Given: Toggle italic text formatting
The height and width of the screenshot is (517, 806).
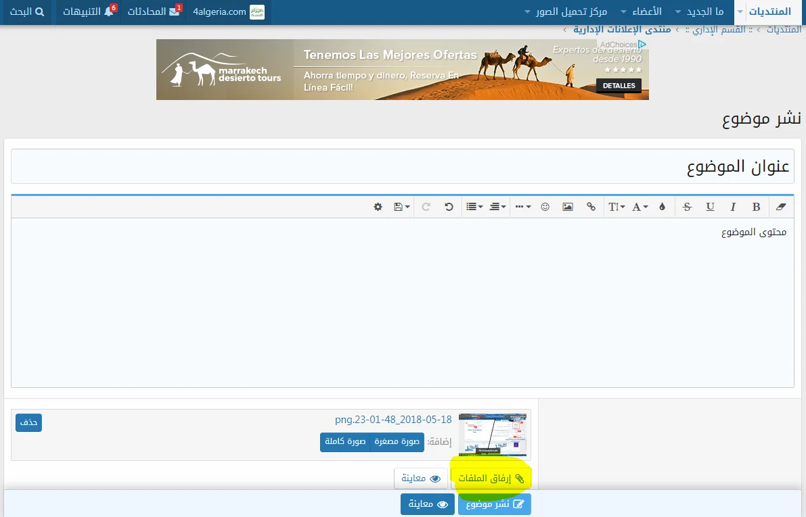Looking at the screenshot, I should pyautogui.click(x=733, y=207).
